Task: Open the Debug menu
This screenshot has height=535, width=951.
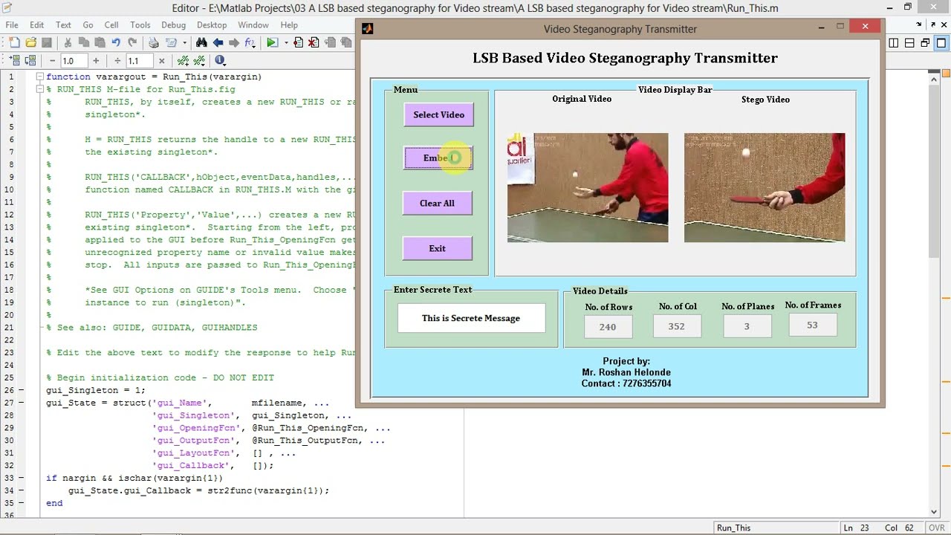Action: [x=173, y=25]
